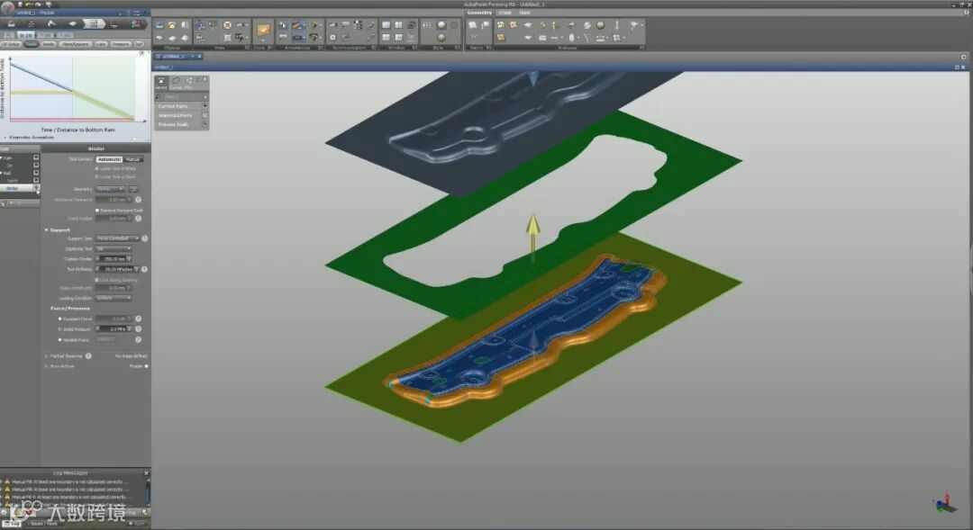Screen dimensions: 973x530
Task: Select the highlighted Process stage icon in workflow bar
Action: [x=93, y=23]
